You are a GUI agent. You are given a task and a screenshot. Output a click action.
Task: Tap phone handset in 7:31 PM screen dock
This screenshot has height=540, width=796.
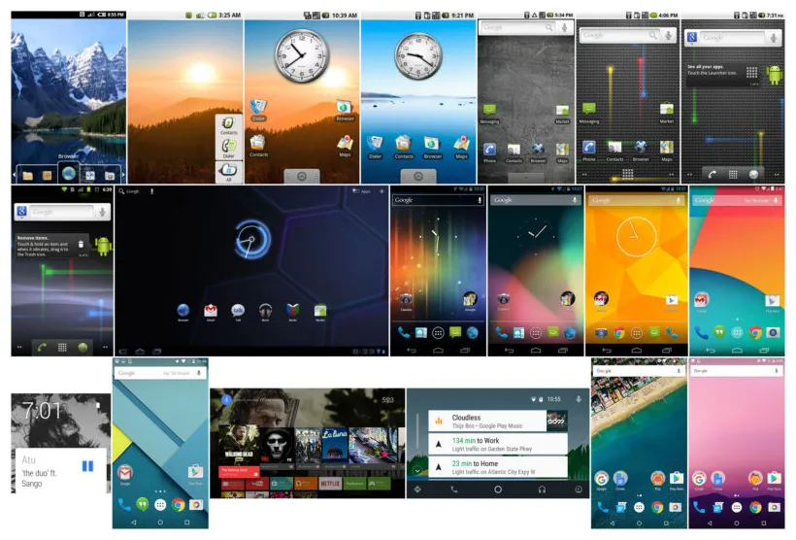tap(712, 174)
